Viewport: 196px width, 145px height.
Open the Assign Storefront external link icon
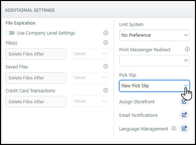click(184, 102)
